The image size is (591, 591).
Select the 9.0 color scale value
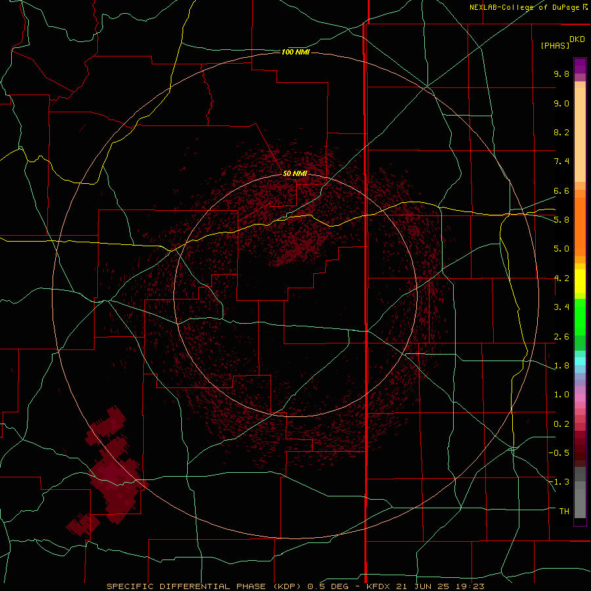point(561,103)
